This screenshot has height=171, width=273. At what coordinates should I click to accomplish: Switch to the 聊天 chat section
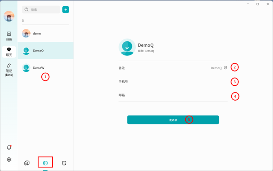pos(9,51)
